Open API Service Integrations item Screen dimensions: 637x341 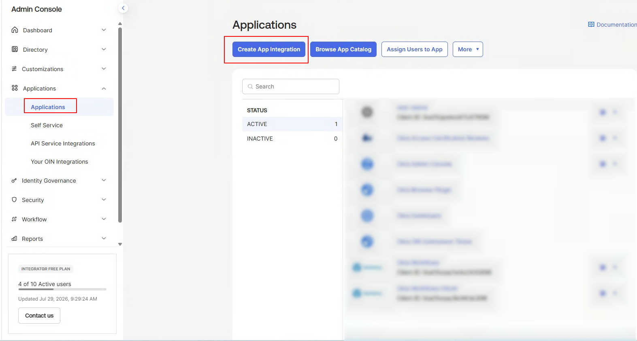pos(63,143)
